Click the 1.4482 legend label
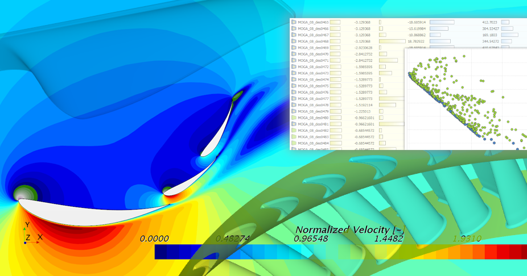This screenshot has width=527, height=276. [388, 239]
